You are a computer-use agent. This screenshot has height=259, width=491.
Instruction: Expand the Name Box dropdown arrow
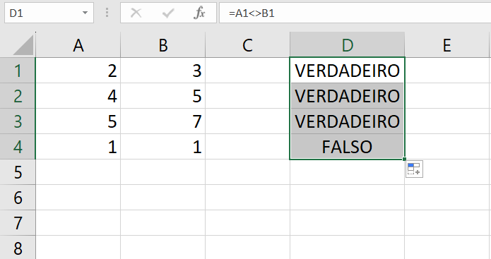click(85, 13)
